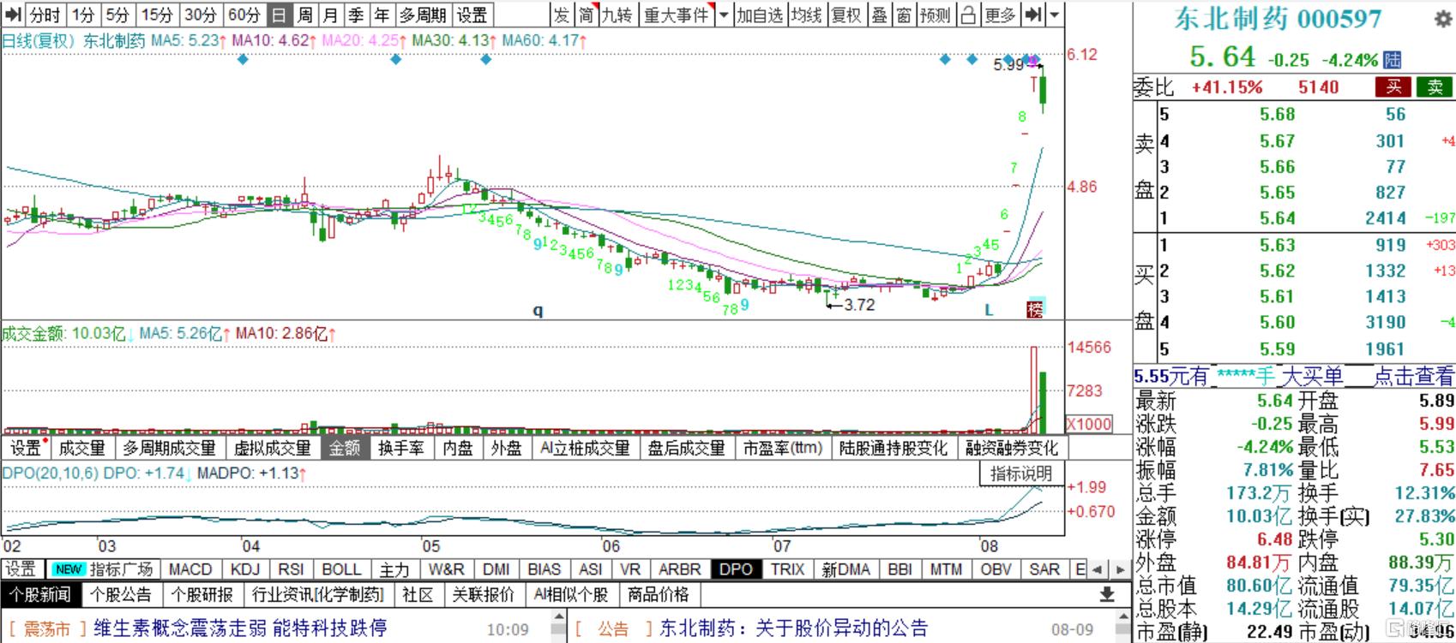Click the red 买 buy button
1456x643 pixels.
pyautogui.click(x=1393, y=86)
